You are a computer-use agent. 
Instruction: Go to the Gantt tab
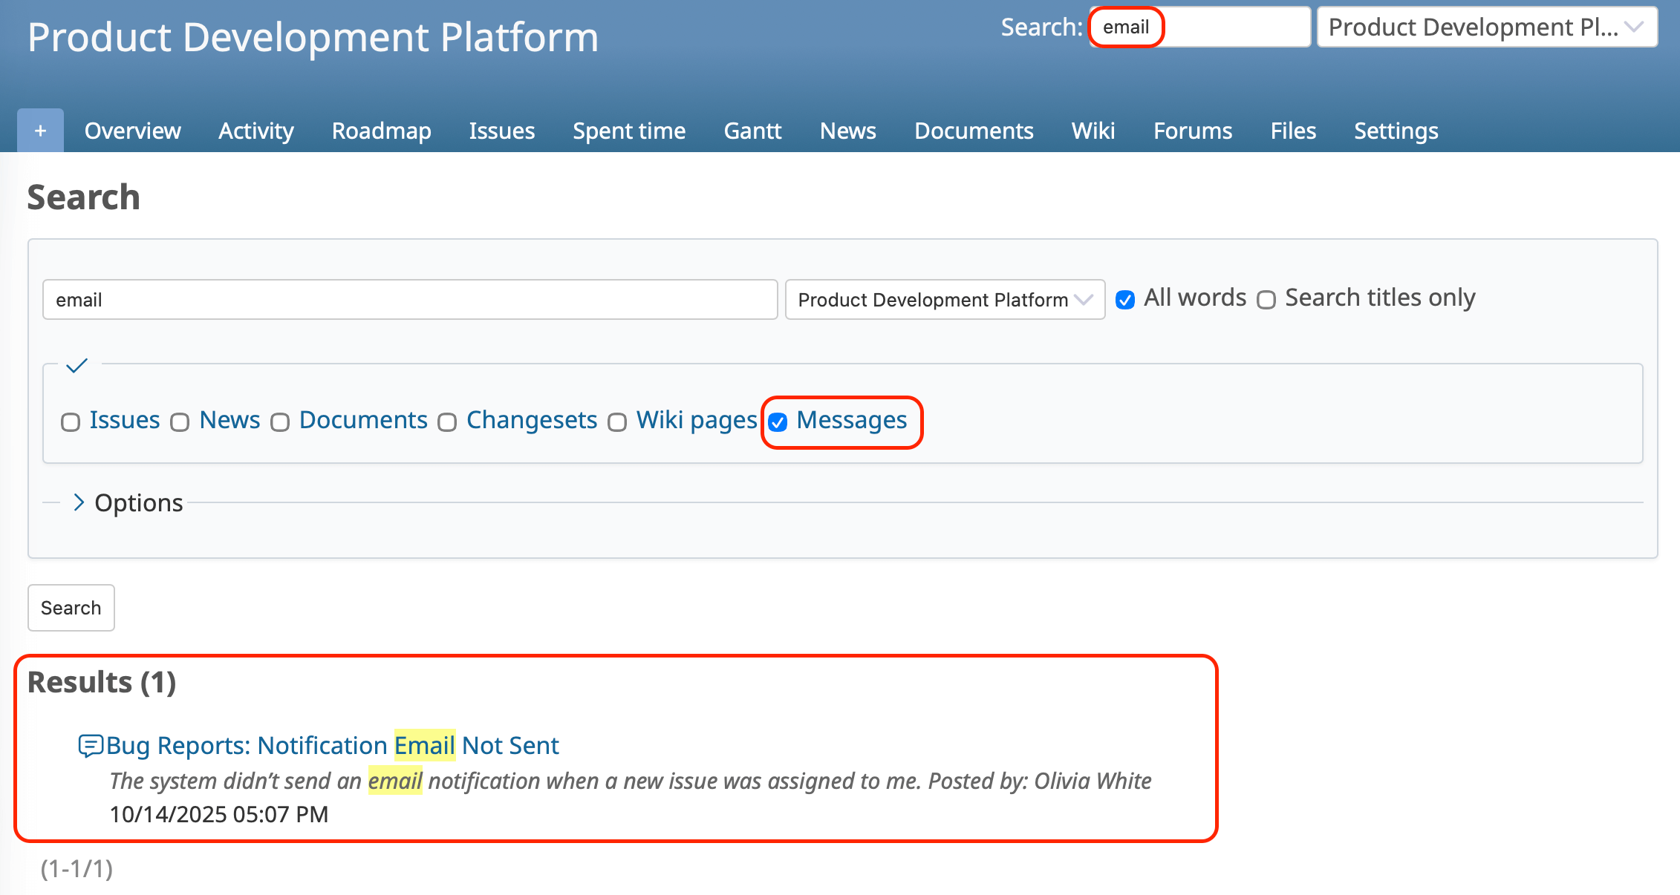click(x=752, y=131)
